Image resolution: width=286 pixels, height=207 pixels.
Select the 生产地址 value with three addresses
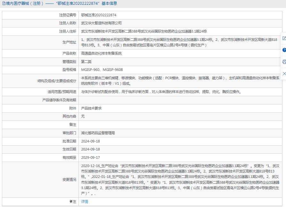coord(179,42)
